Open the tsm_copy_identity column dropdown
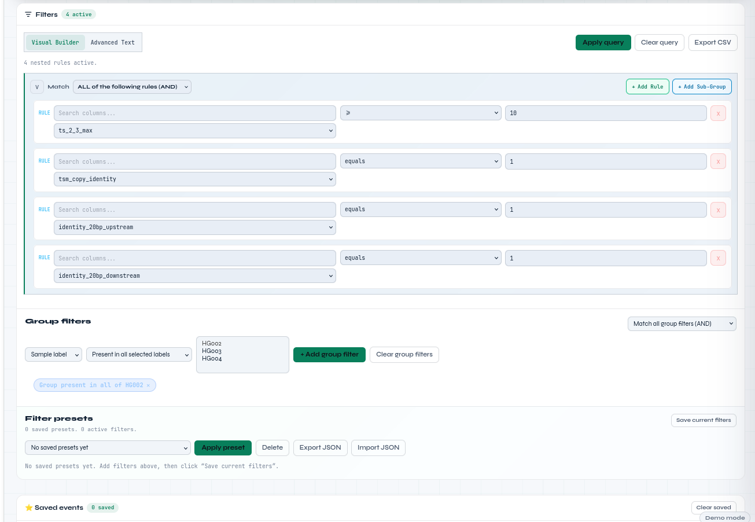The width and height of the screenshot is (755, 522). [195, 179]
